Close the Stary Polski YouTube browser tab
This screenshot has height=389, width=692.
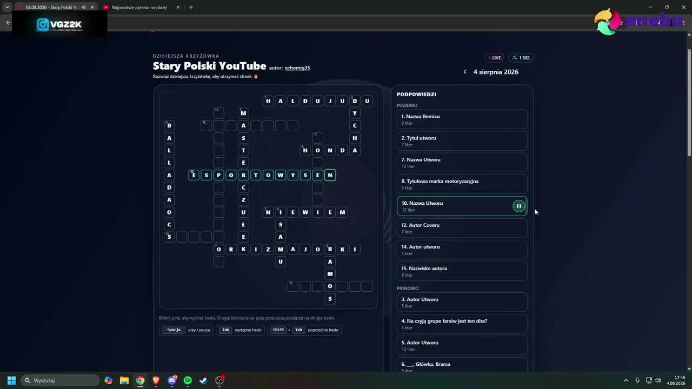coord(92,8)
